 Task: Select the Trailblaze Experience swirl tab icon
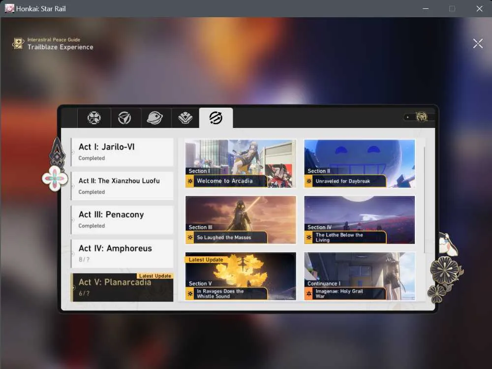(216, 118)
